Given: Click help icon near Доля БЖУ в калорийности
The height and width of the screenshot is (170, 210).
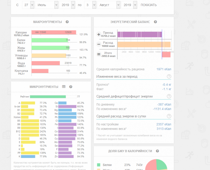Looking at the screenshot, I should click(x=158, y=151).
